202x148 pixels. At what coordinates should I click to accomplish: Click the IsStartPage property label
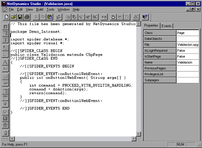tap(160, 57)
